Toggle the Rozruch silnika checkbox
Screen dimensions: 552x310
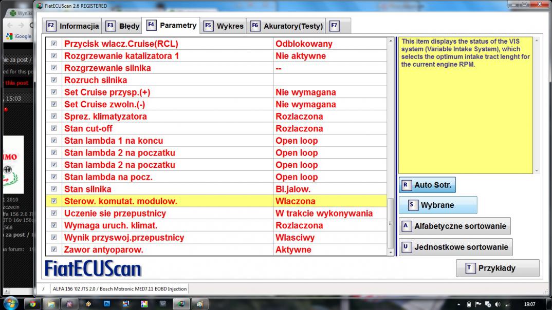click(54, 80)
